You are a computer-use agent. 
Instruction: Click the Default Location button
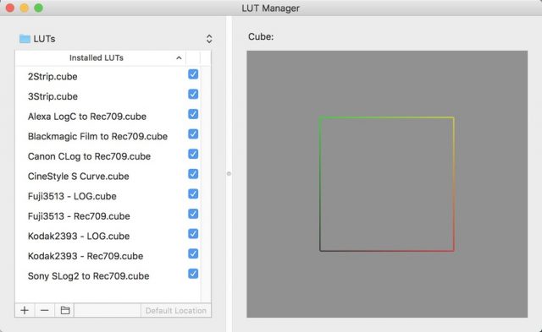(175, 311)
